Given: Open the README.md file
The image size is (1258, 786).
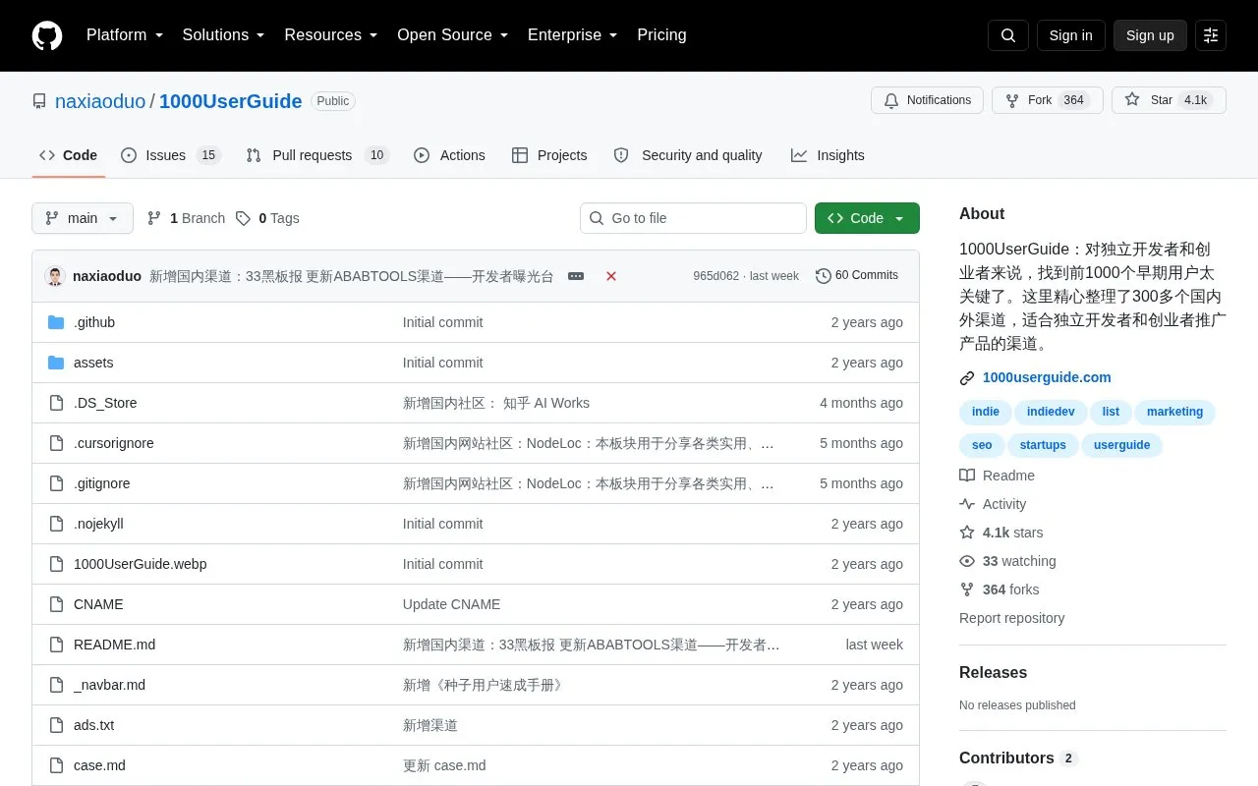Looking at the screenshot, I should [x=114, y=645].
